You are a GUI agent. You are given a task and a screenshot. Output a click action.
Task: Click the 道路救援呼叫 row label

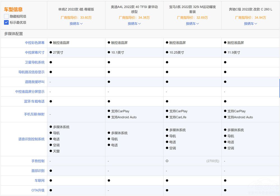coord(35,82)
